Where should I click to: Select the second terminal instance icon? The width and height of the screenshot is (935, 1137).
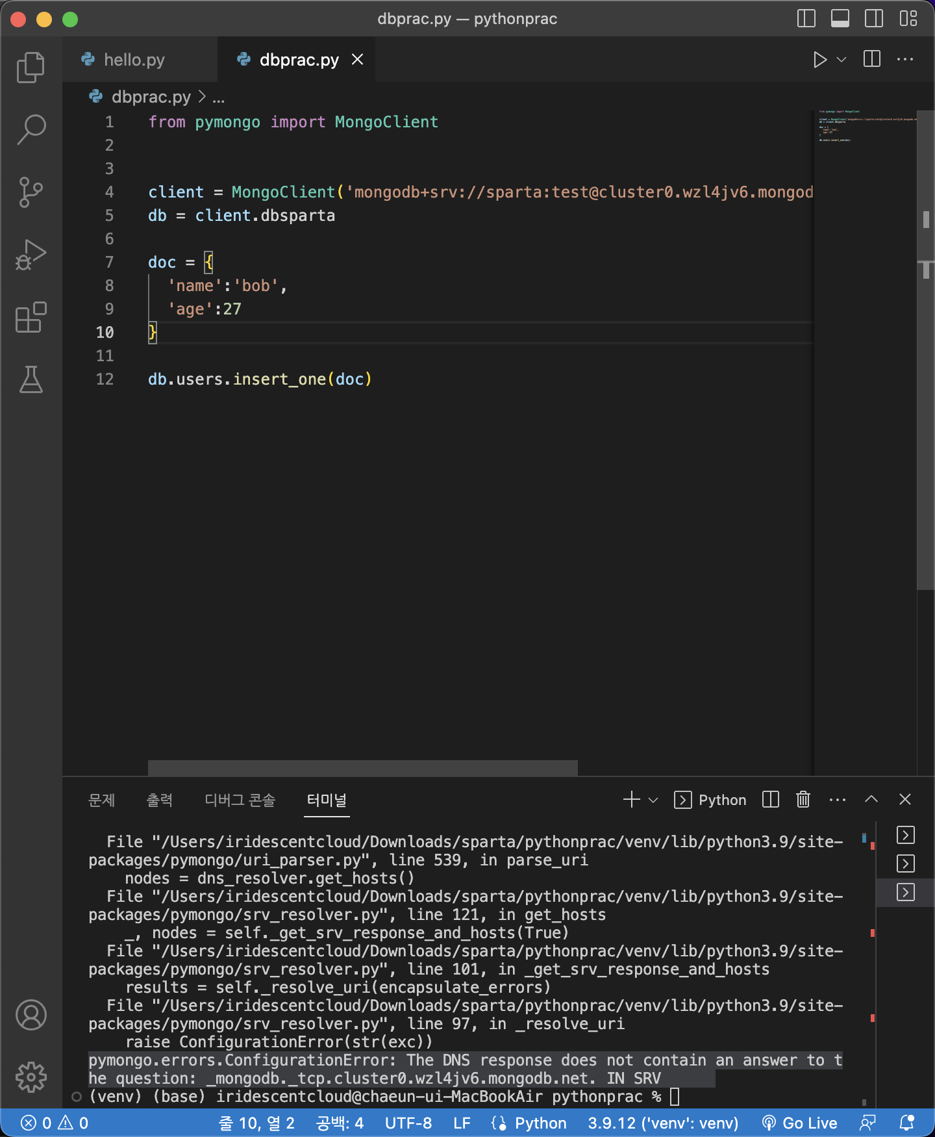tap(905, 863)
